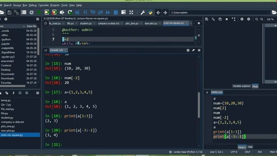
Task: Click the Open file toolbar icon
Action: tap(2, 13)
